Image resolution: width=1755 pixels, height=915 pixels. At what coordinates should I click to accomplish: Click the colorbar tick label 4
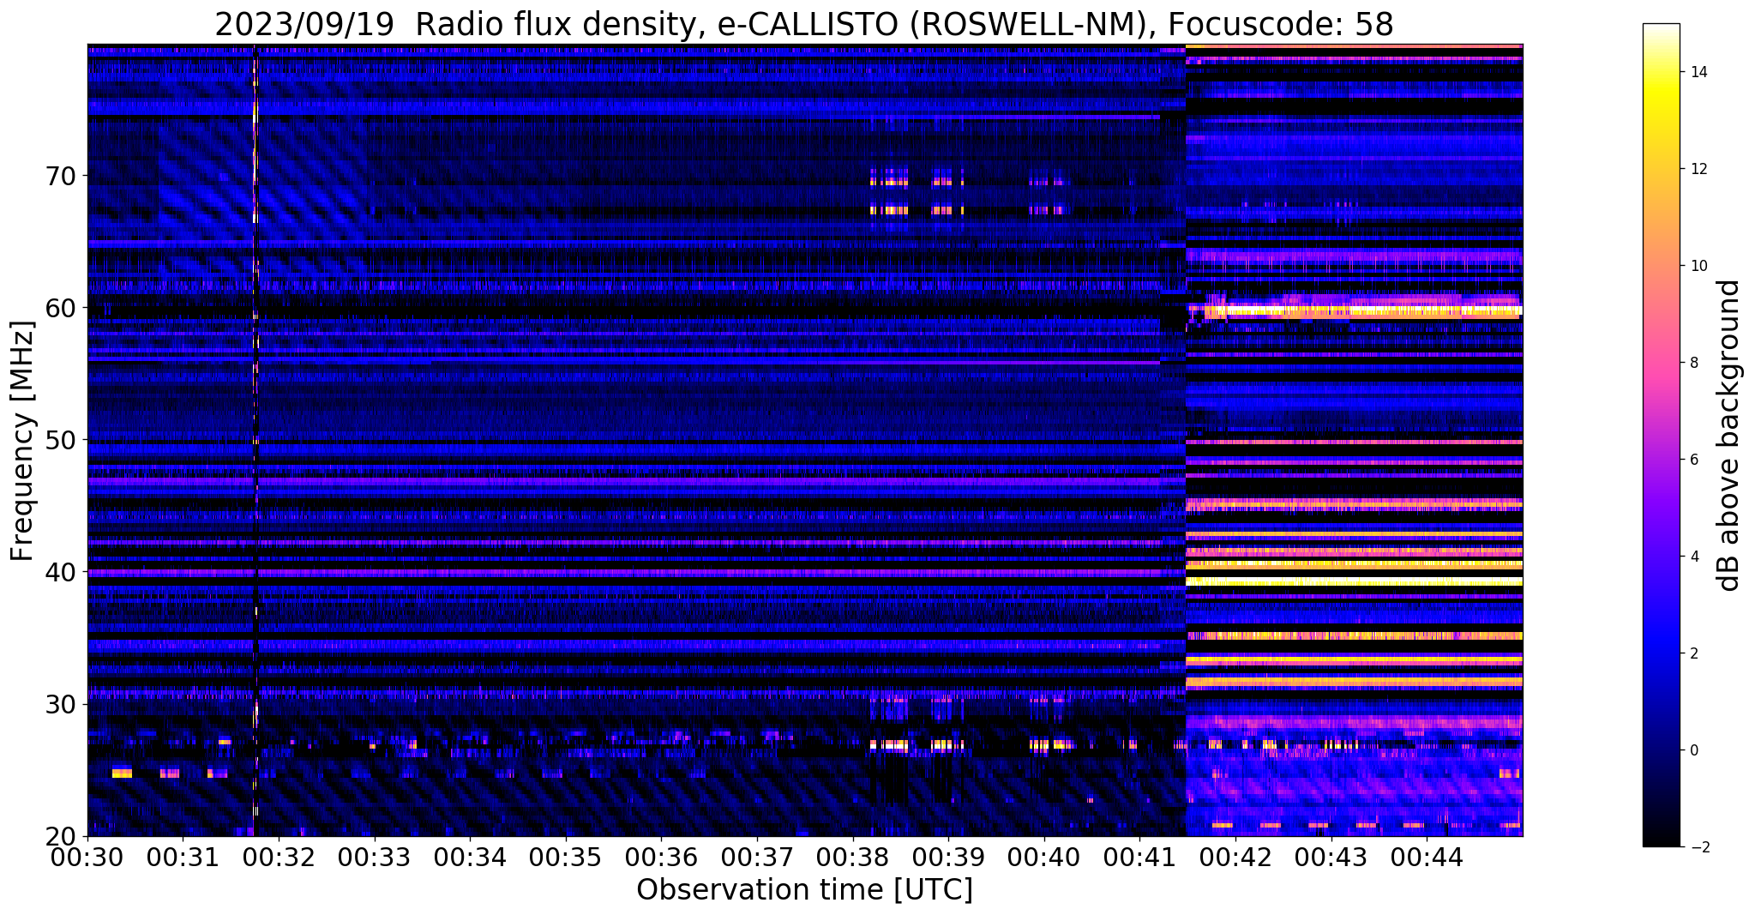pos(1694,557)
